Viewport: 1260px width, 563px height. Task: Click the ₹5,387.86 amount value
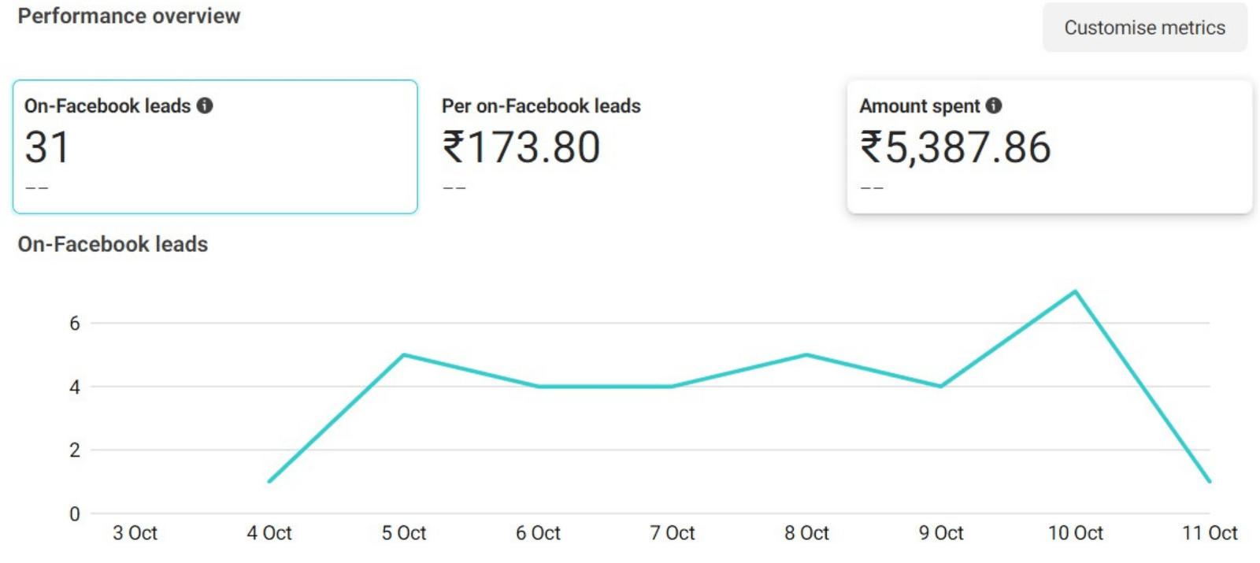(x=955, y=147)
